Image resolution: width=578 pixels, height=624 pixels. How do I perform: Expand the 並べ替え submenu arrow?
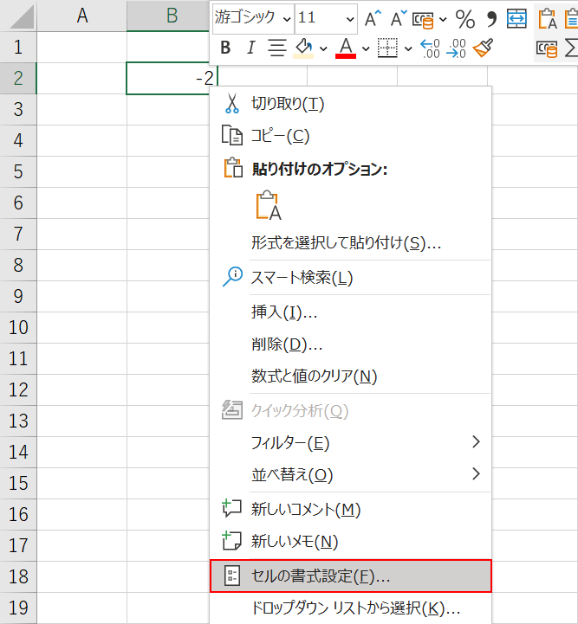(x=476, y=473)
